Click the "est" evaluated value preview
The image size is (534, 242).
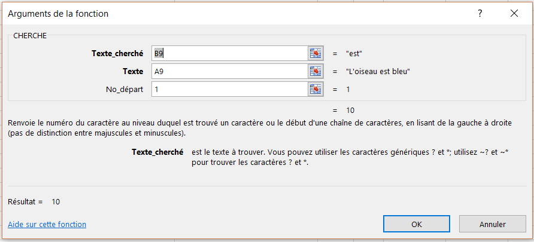tap(354, 53)
